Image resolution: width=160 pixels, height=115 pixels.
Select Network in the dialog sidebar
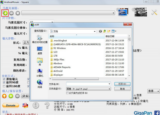(40, 84)
